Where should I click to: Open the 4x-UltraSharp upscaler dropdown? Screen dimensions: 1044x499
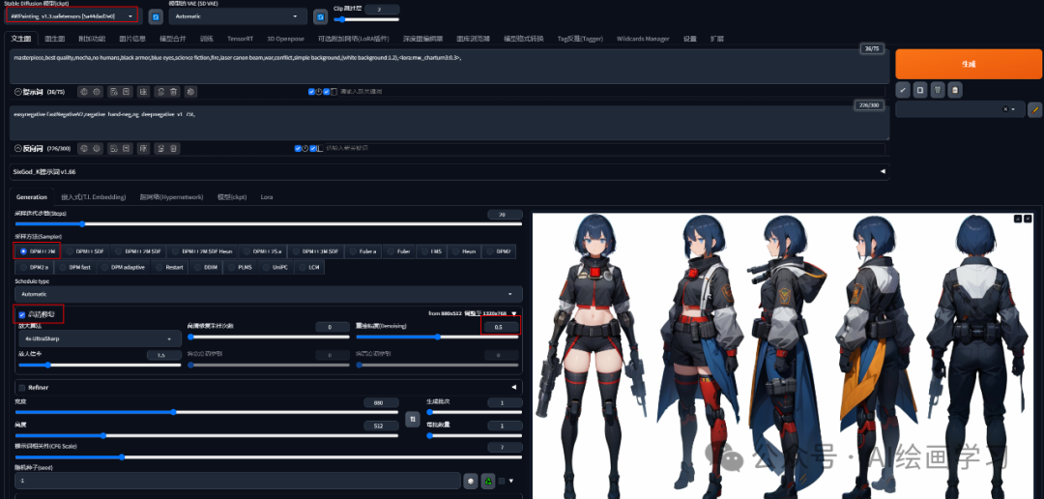point(99,339)
